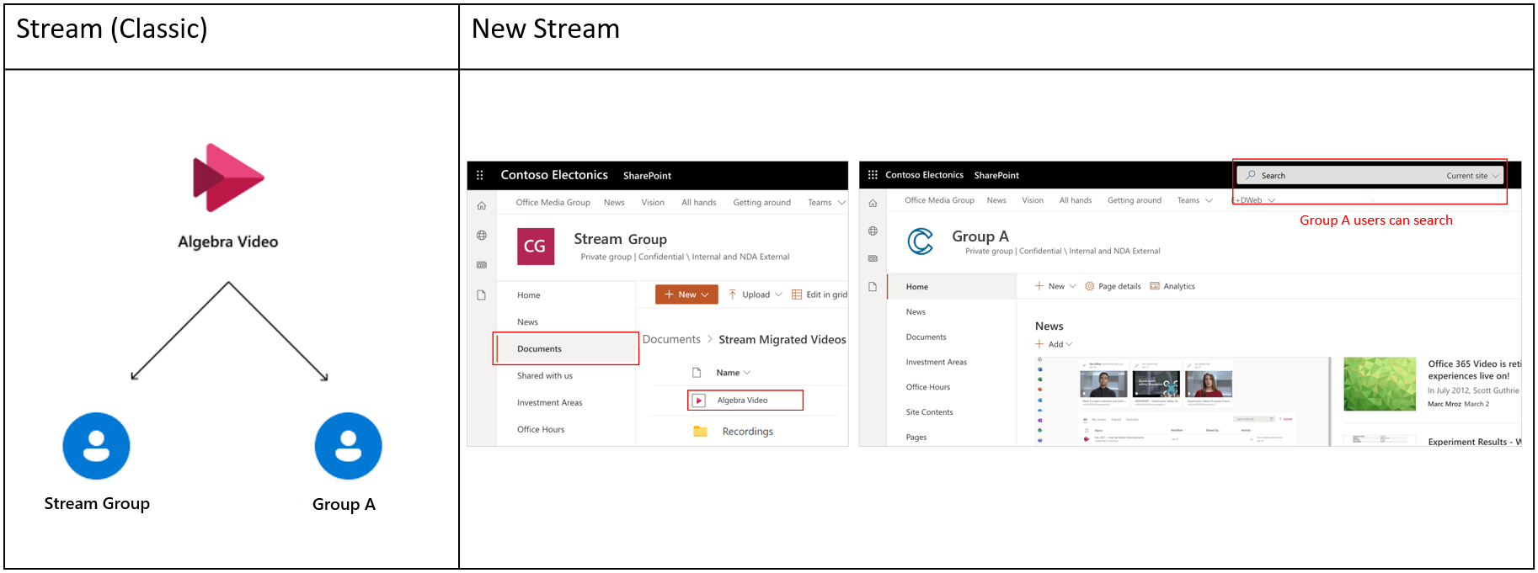Click the Analytics icon
This screenshot has height=573, width=1538.
pos(1155,286)
